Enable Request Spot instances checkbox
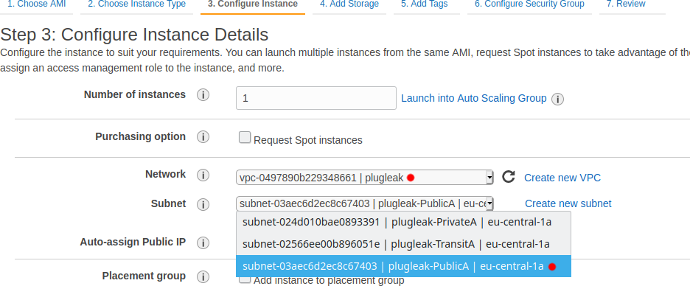The height and width of the screenshot is (286, 690). point(245,137)
